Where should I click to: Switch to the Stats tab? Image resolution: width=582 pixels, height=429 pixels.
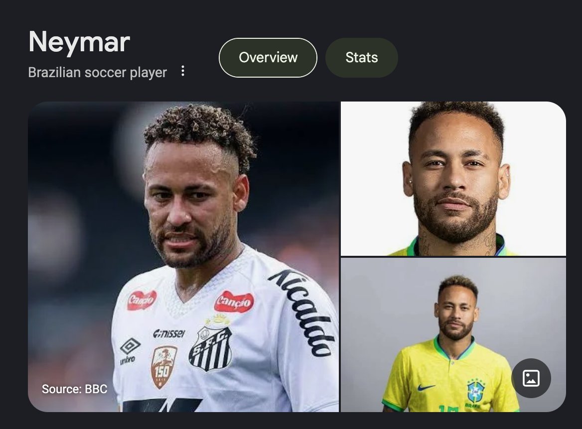[362, 57]
